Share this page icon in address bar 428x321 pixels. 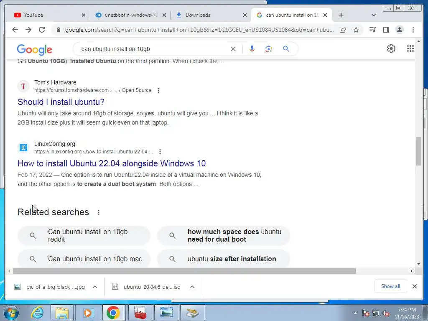click(343, 30)
